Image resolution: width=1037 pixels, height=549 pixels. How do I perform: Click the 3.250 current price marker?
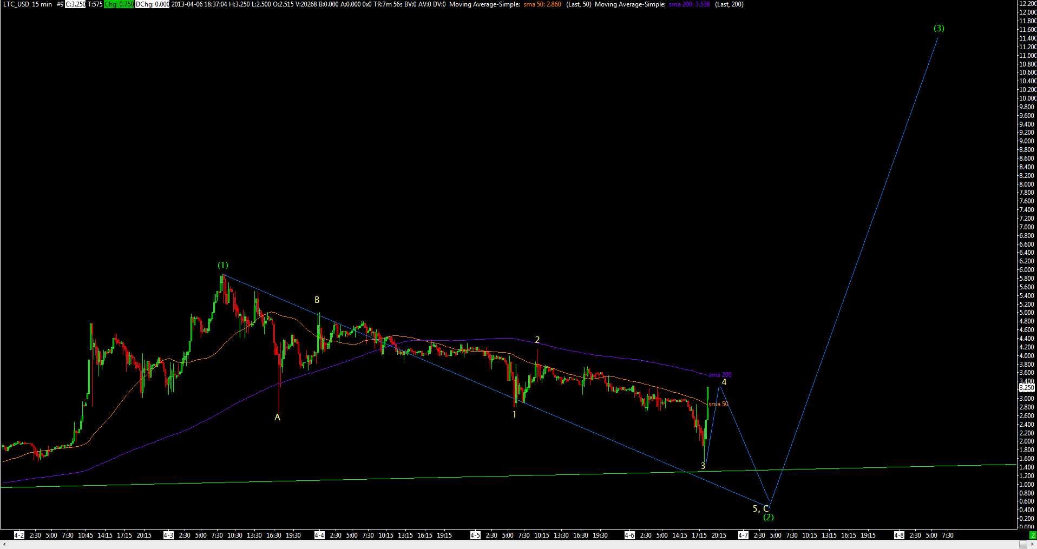[x=1026, y=388]
